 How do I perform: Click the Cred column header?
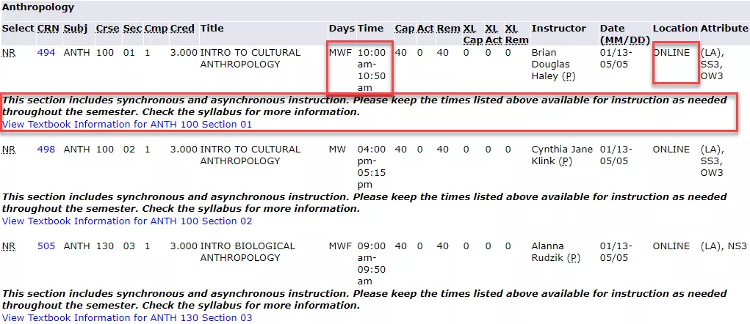[182, 29]
